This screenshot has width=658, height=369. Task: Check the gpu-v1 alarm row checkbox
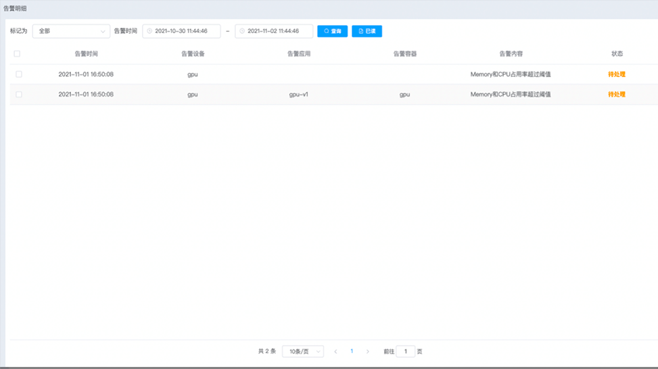[x=18, y=95]
